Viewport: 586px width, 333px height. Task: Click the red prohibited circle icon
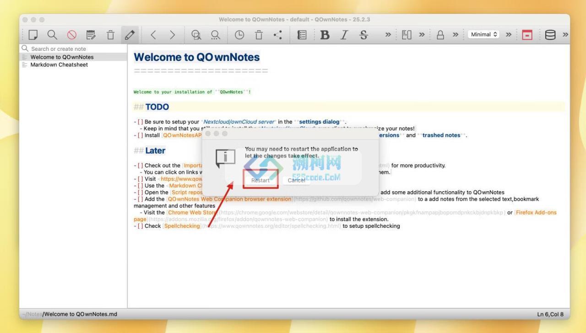tap(71, 35)
